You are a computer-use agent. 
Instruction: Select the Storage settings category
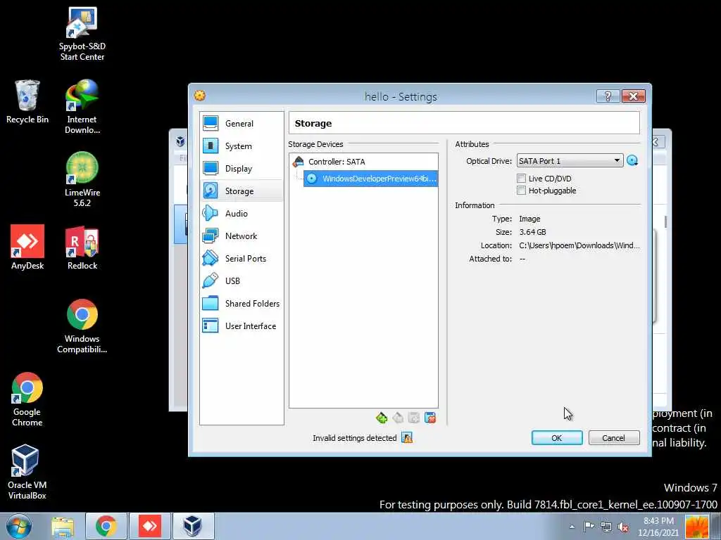point(242,191)
